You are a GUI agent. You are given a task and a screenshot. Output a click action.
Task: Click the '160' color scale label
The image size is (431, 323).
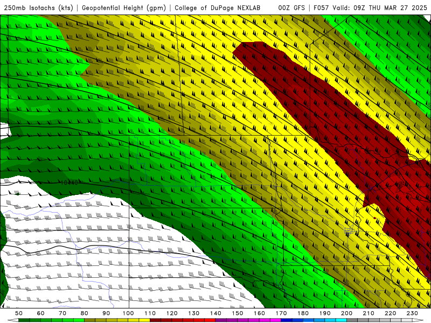tap(260, 313)
